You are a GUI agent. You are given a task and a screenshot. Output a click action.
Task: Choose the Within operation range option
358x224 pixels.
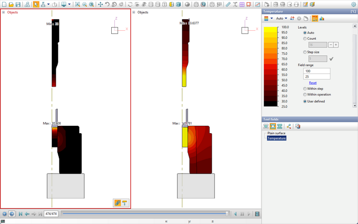[x=305, y=94]
